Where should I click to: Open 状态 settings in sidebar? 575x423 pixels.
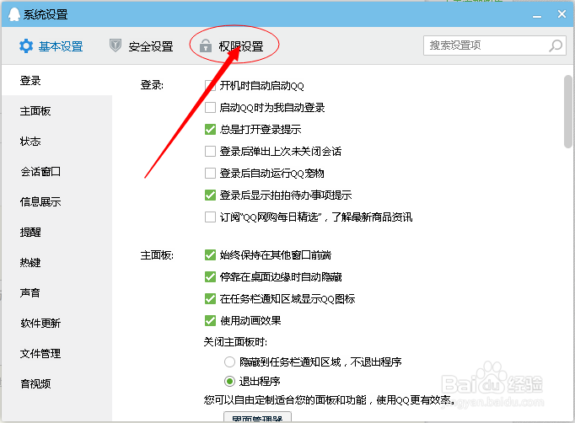(56, 142)
